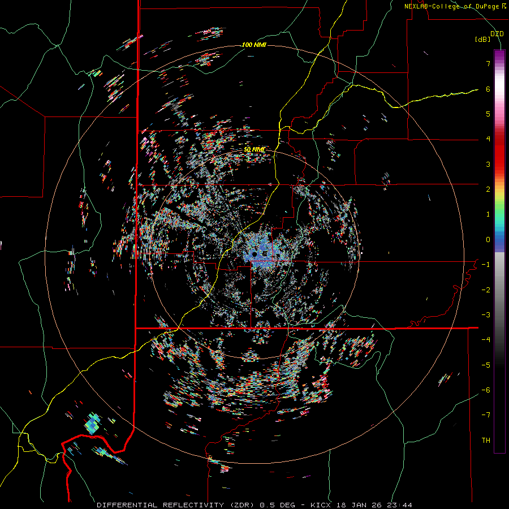Click the 50 NMI range ring label
Image resolution: width=509 pixels, height=509 pixels.
pyautogui.click(x=255, y=150)
